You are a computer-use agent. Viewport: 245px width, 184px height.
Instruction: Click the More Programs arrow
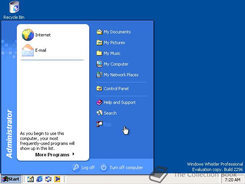coord(73,154)
